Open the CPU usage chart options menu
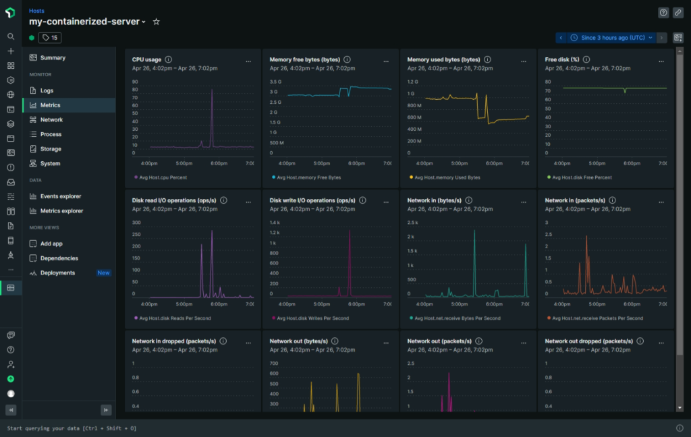691x437 pixels. [248, 61]
